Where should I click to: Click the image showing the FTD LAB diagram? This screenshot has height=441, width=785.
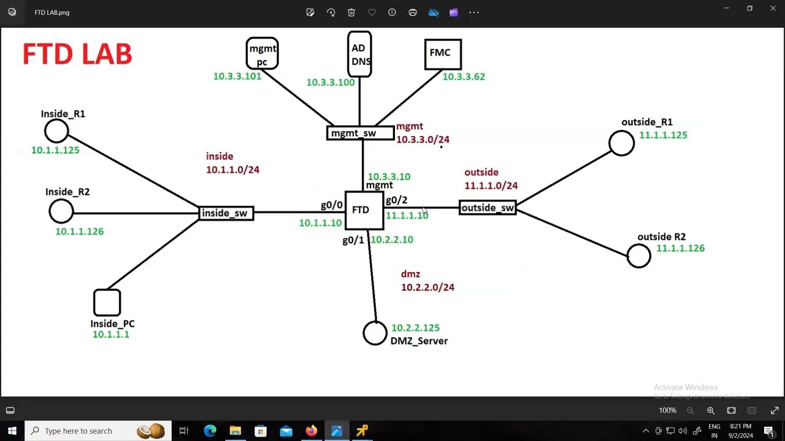(x=392, y=212)
